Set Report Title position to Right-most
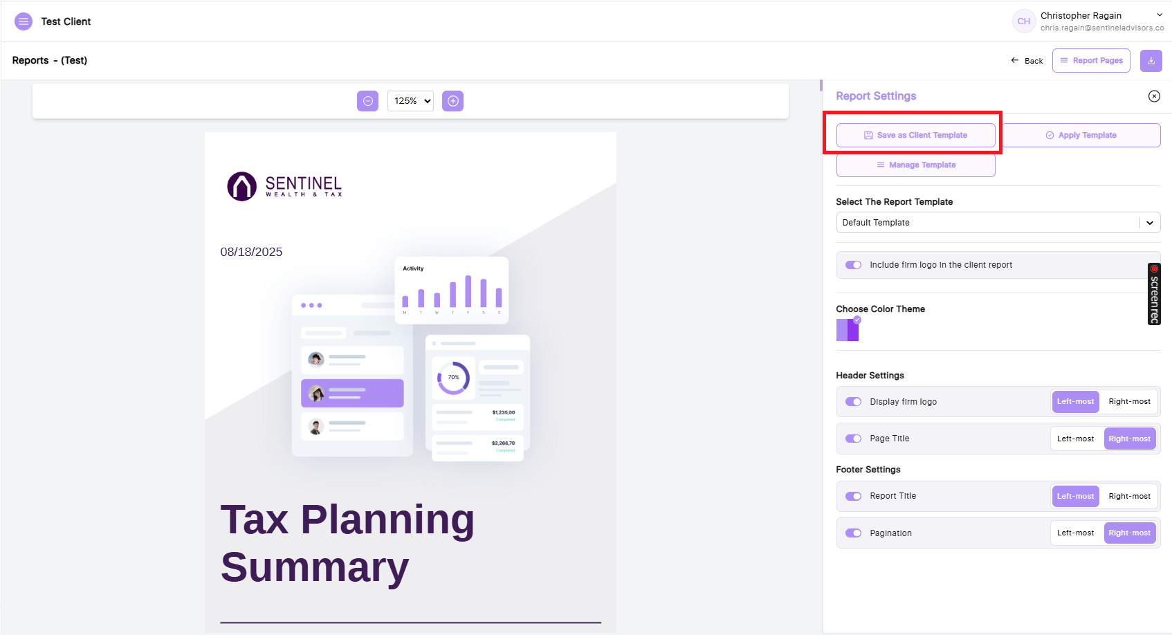This screenshot has height=635, width=1172. [1129, 496]
